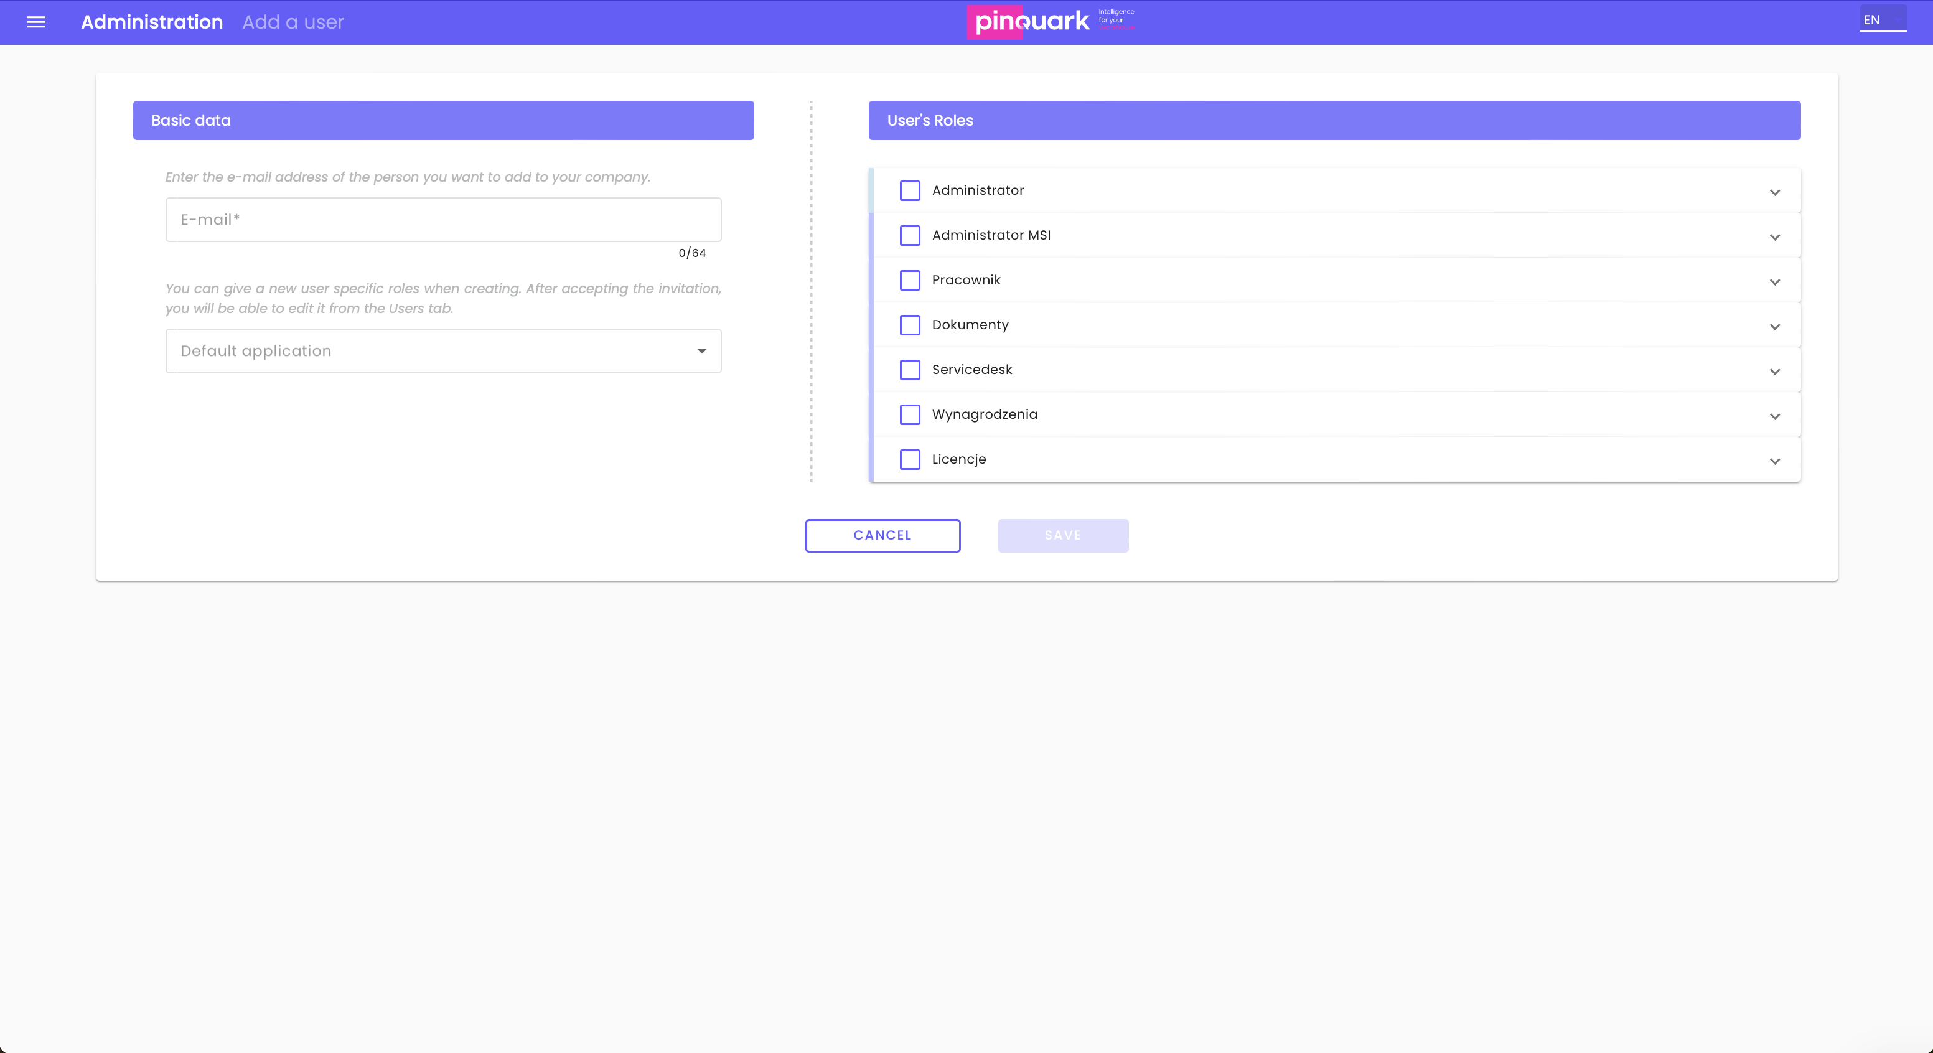Expand the Pracownik role details
The width and height of the screenshot is (1933, 1053).
coord(1775,282)
